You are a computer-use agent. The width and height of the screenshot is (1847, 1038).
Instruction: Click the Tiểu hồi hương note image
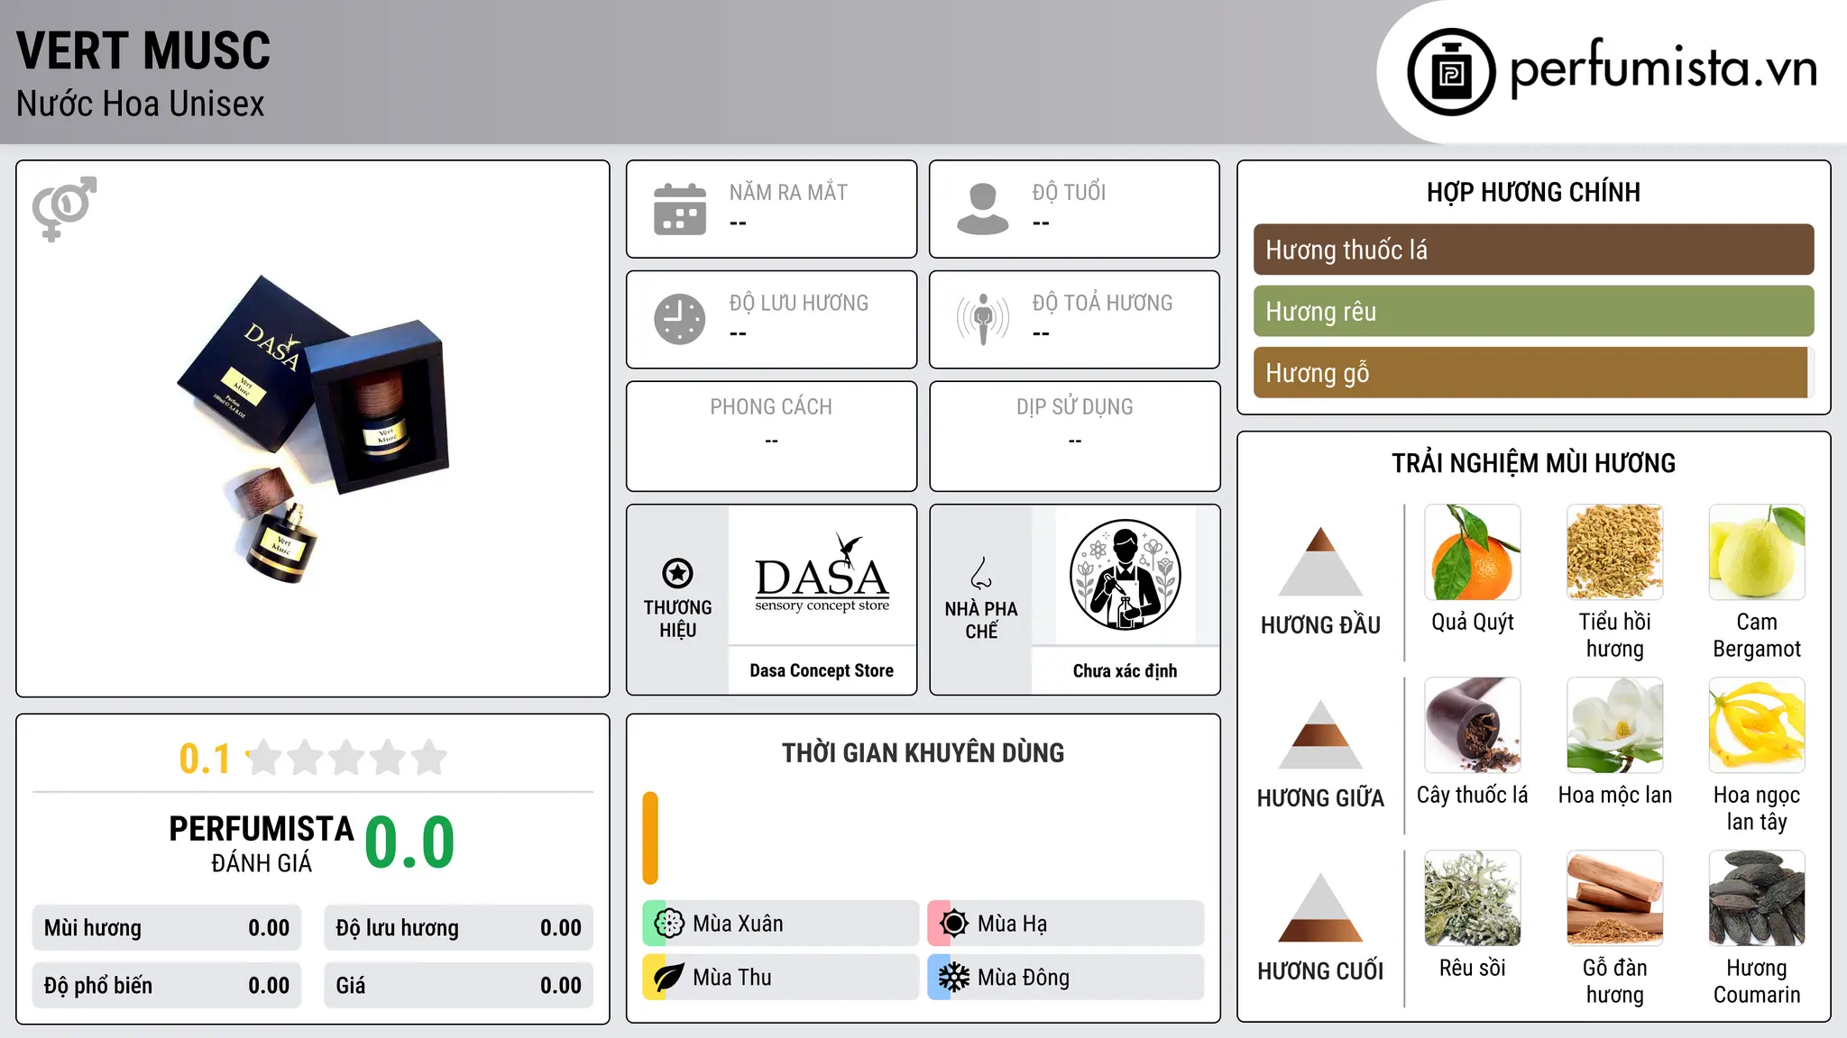pyautogui.click(x=1614, y=552)
